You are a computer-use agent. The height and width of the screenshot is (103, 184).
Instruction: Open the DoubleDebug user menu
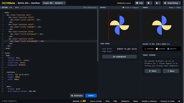(172, 3)
